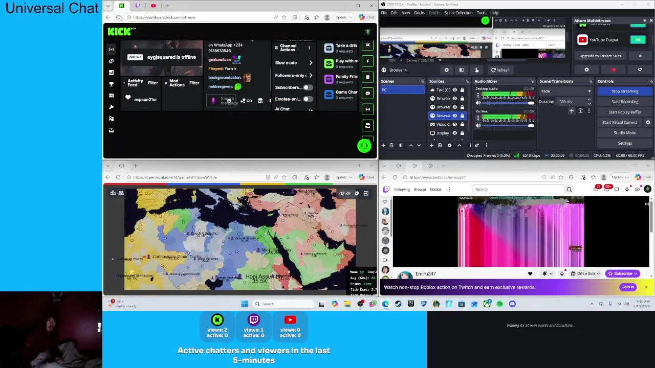
Task: Open the OBS Tools menu
Action: click(x=481, y=13)
